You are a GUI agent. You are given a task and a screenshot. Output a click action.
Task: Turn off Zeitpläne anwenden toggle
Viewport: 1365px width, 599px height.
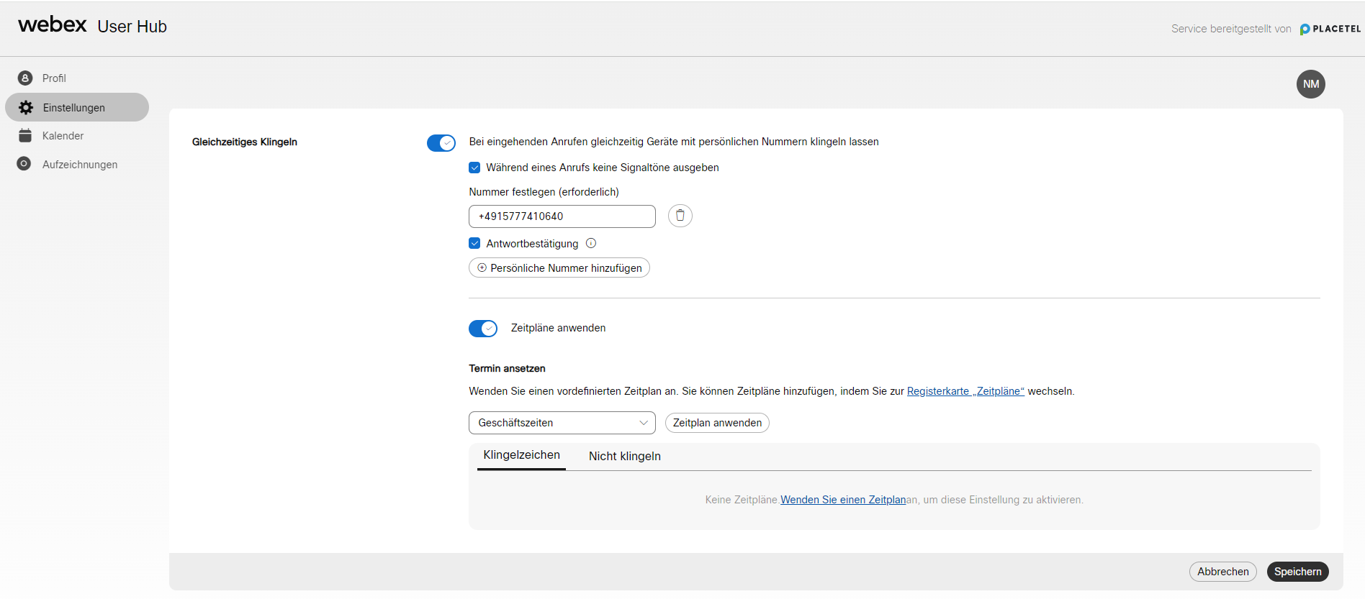click(x=482, y=329)
